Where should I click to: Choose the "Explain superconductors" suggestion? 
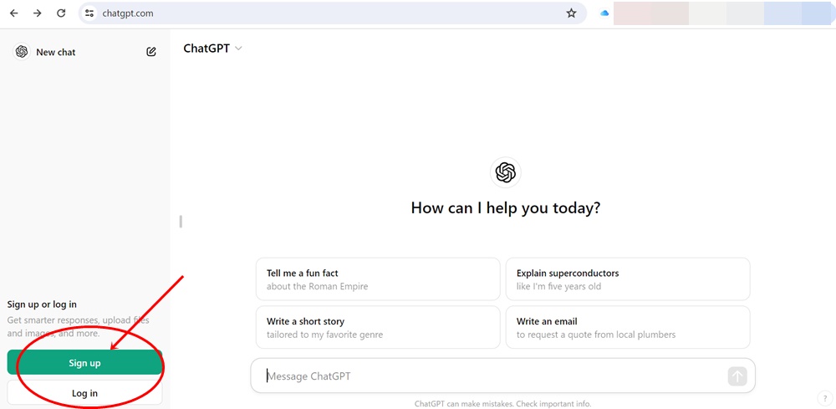point(628,279)
